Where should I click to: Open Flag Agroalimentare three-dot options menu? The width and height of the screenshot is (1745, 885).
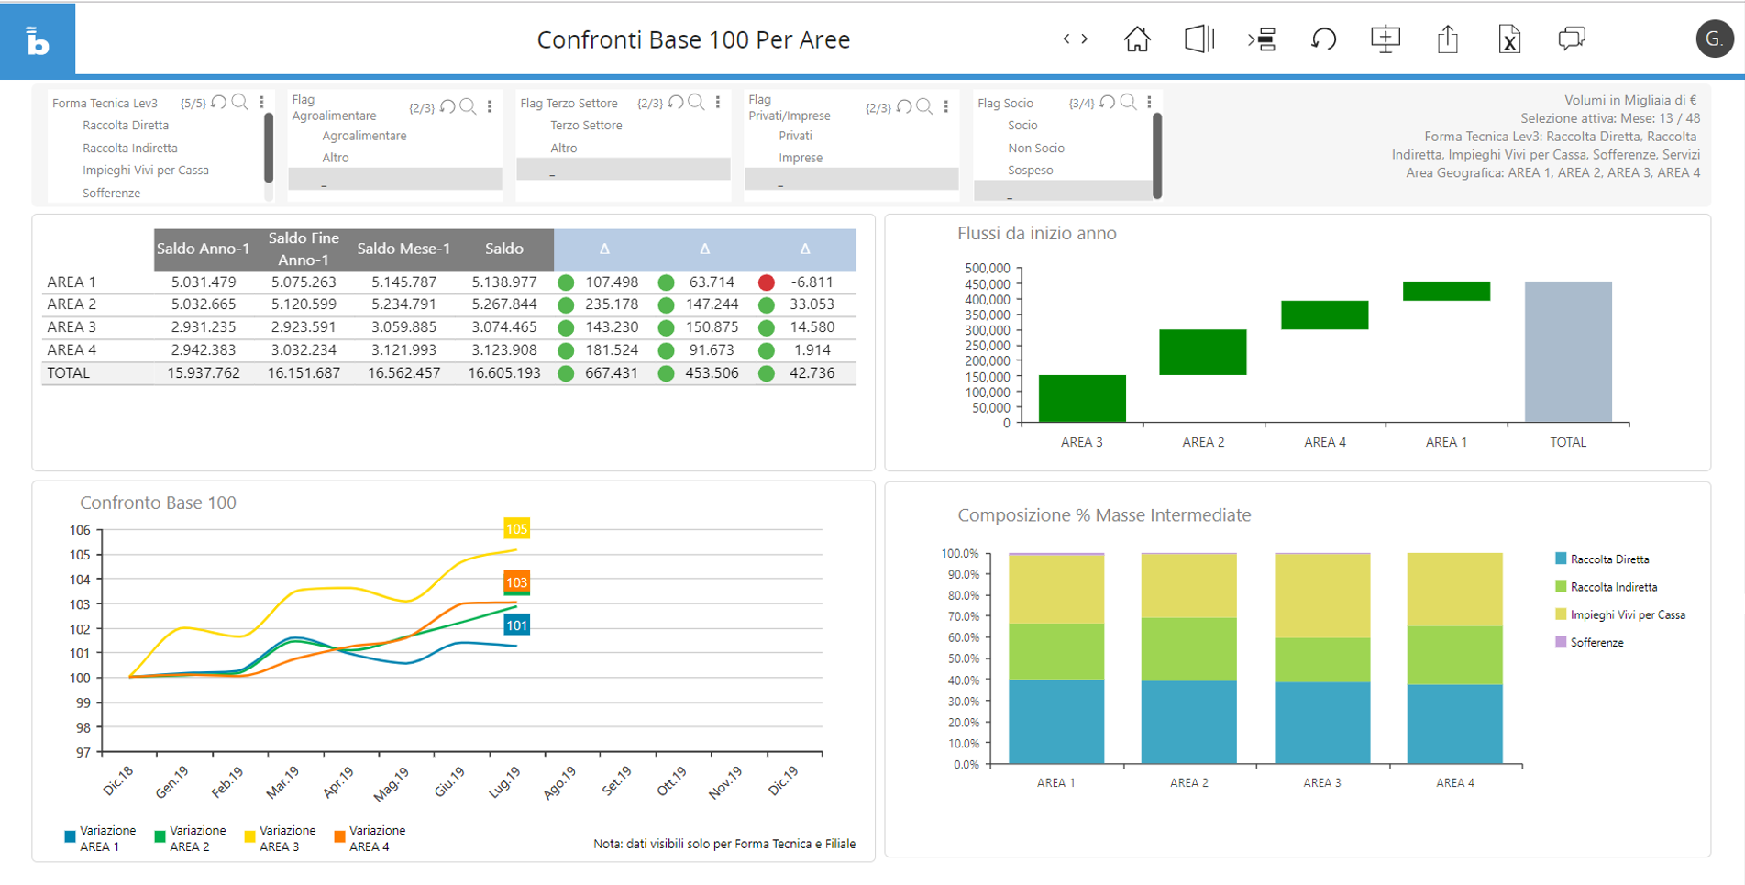pos(490,107)
